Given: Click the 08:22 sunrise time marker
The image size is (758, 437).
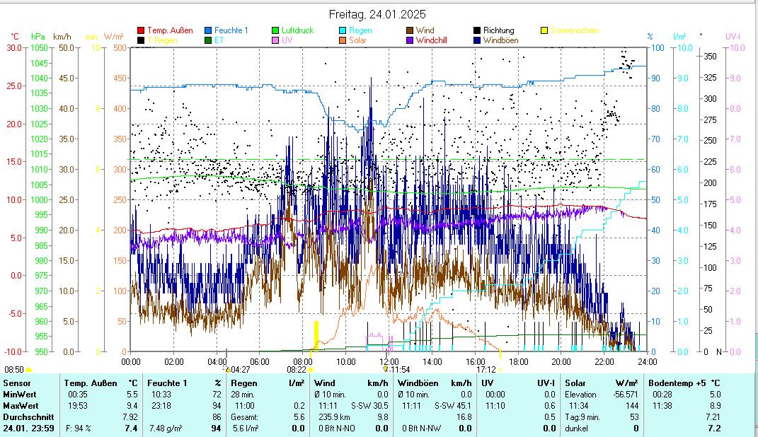Looking at the screenshot, I should point(297,369).
